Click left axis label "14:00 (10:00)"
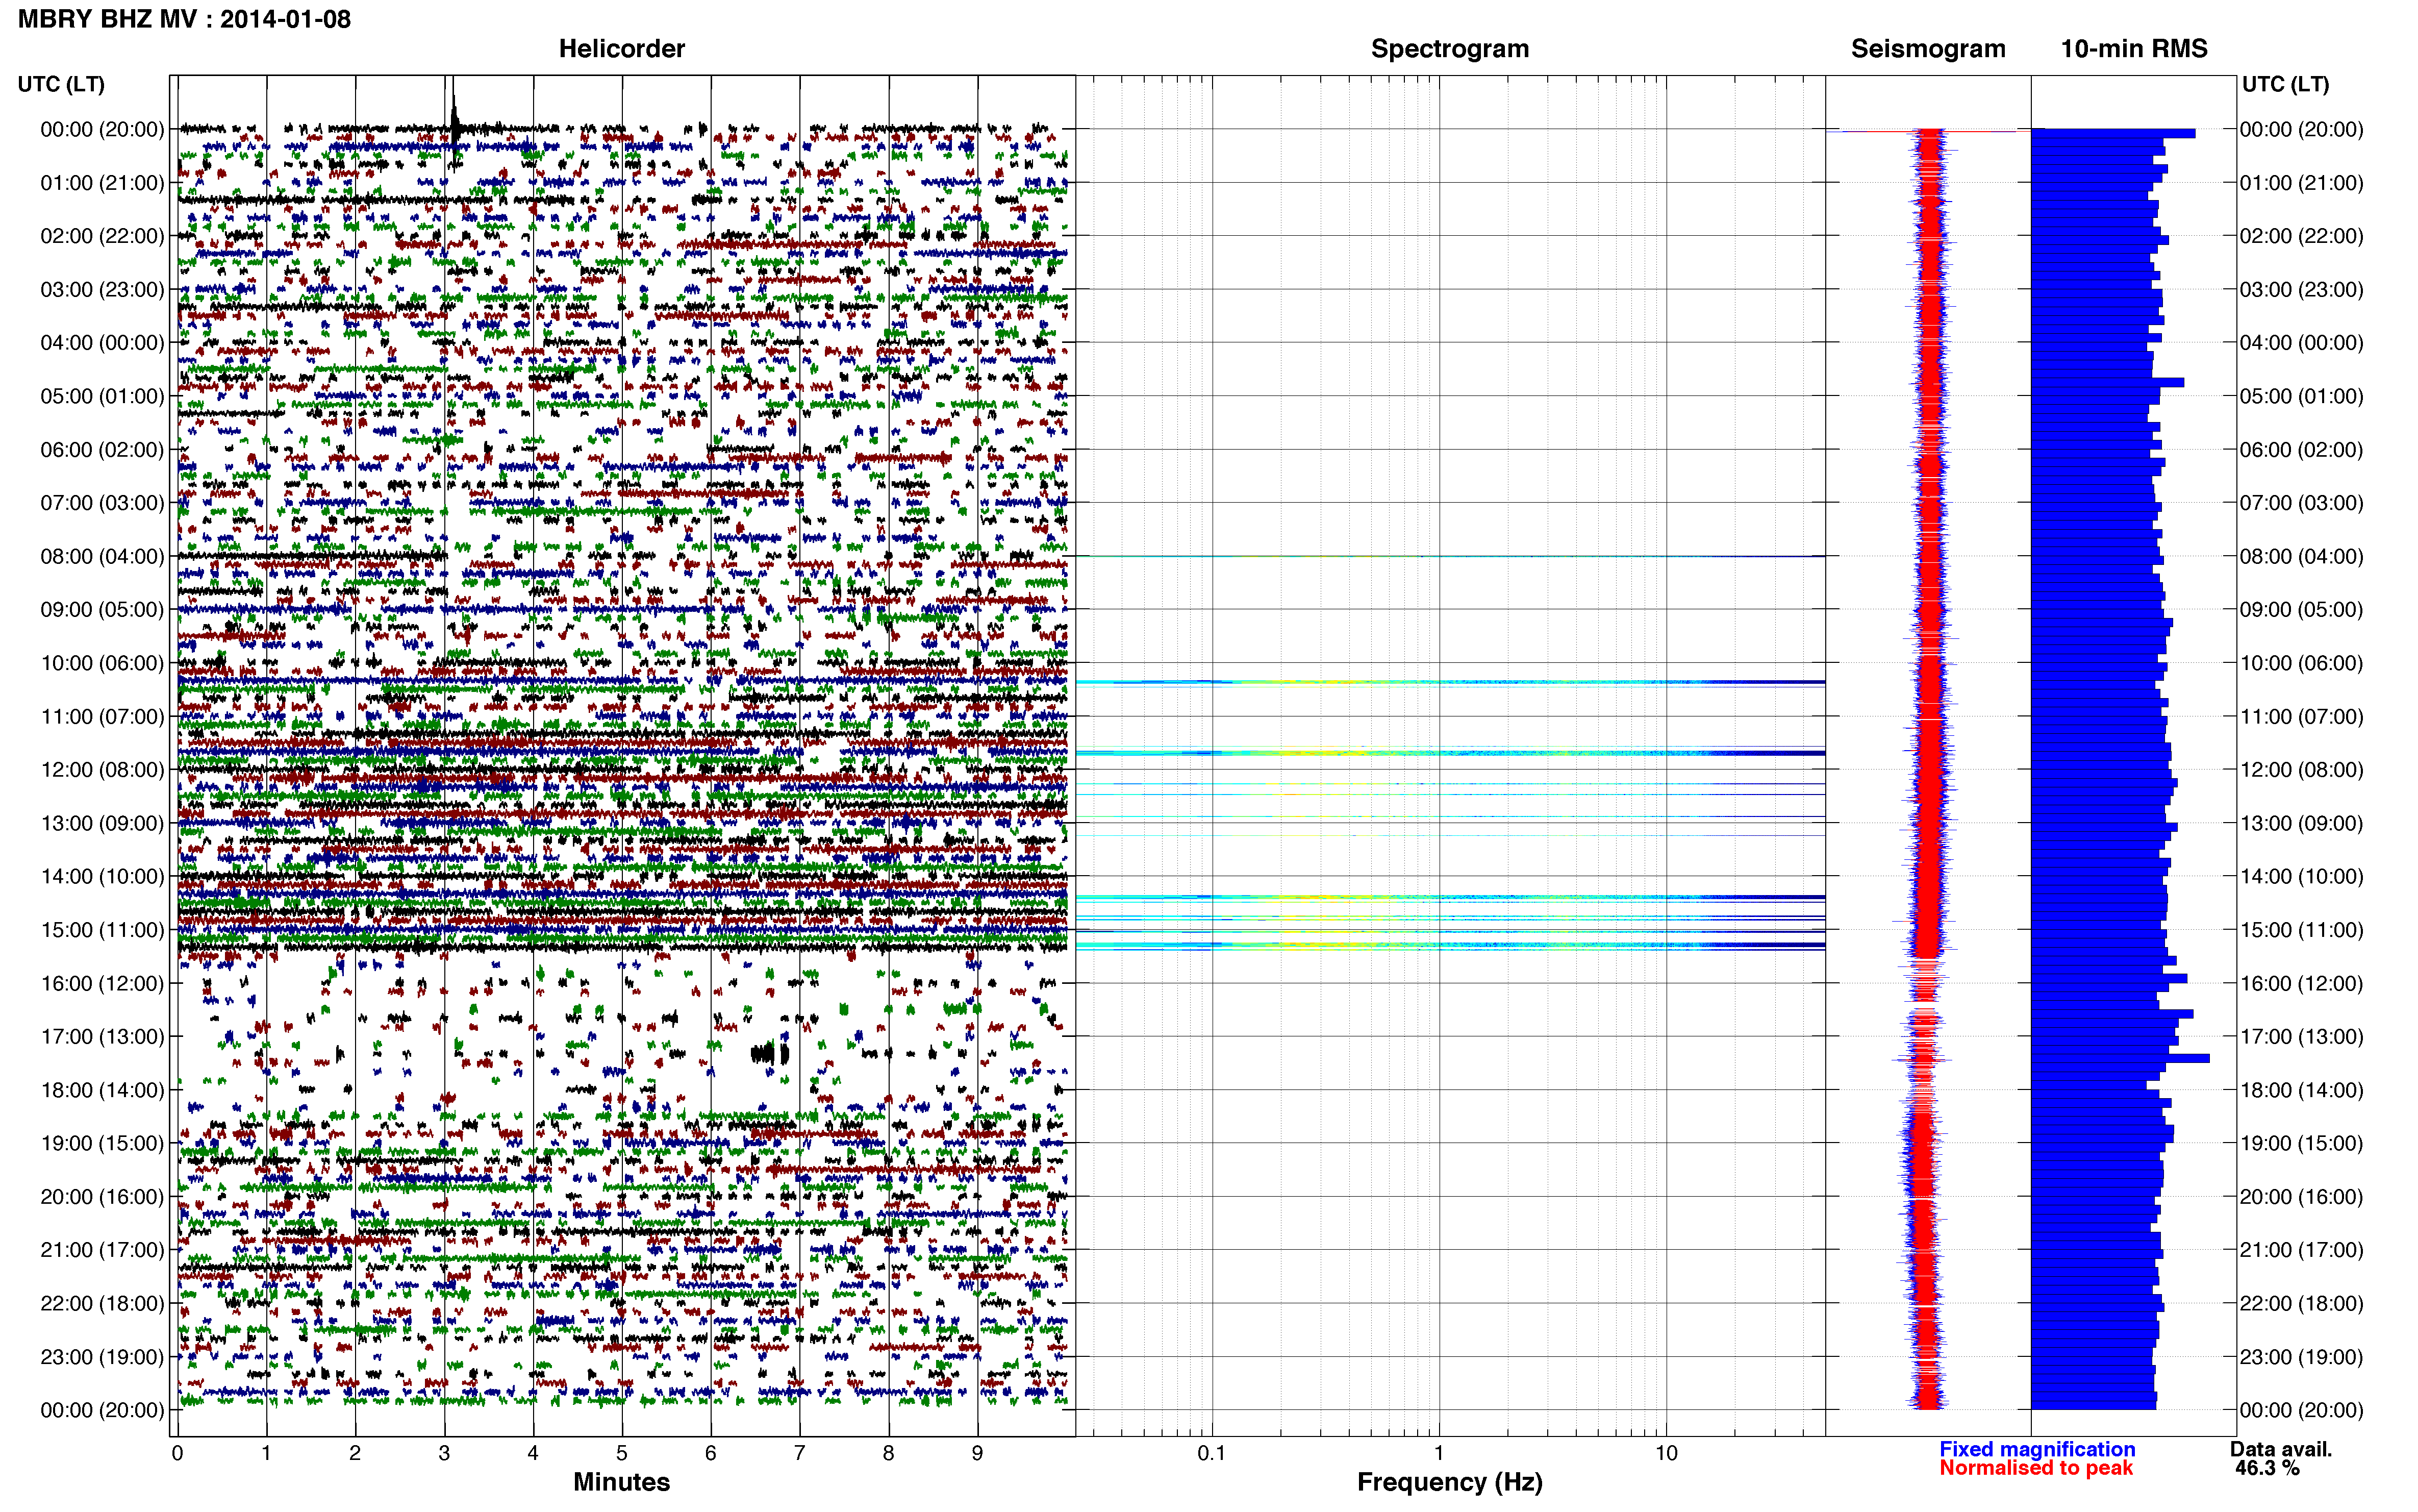Image resolution: width=2418 pixels, height=1512 pixels. tap(102, 876)
